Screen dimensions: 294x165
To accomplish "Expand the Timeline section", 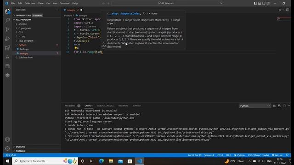I will [x=21, y=151].
